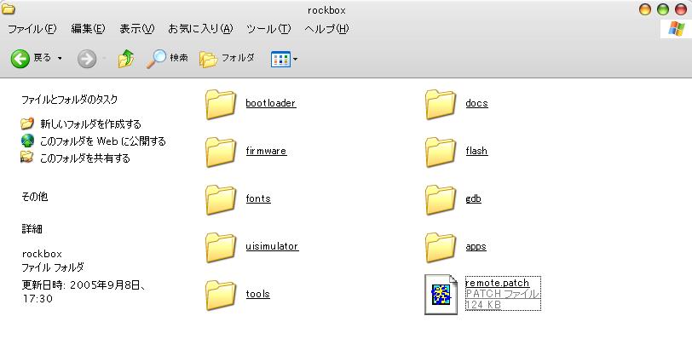Open the Back button history dropdown arrow
Screen dimensions: 692x362
point(60,58)
